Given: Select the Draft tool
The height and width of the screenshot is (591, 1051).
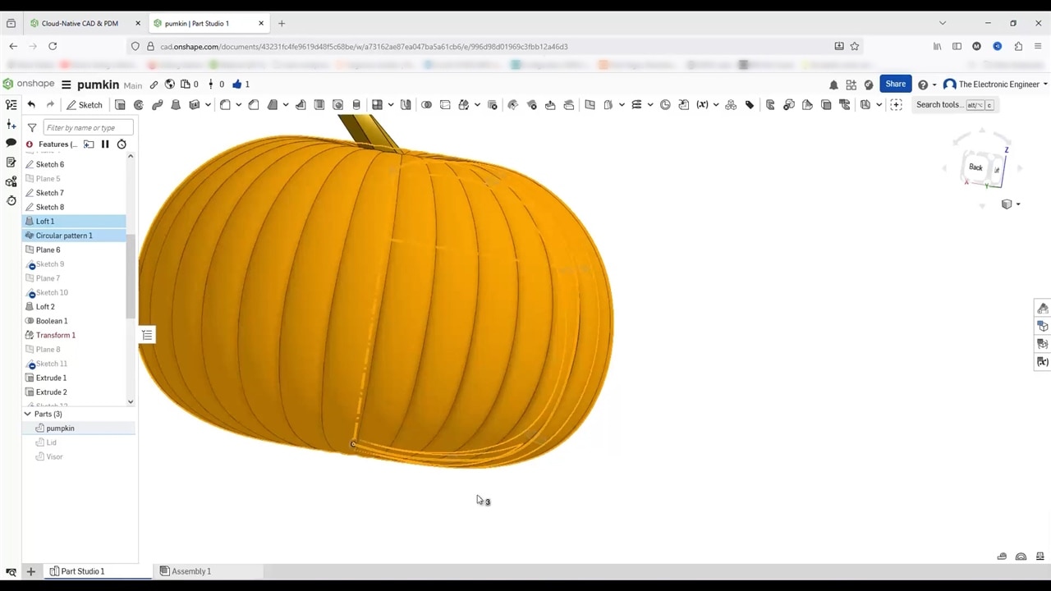Looking at the screenshot, I should click(273, 104).
